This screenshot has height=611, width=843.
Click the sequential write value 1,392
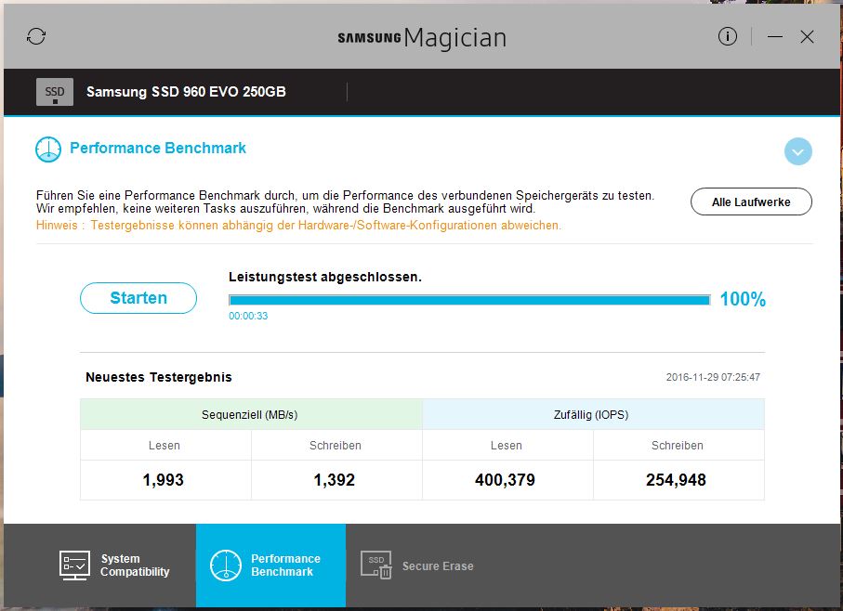(x=335, y=480)
